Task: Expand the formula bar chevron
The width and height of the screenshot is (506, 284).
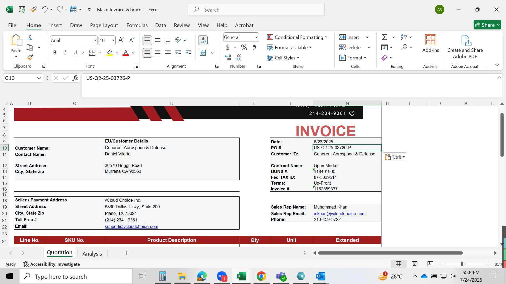Action: [x=499, y=77]
